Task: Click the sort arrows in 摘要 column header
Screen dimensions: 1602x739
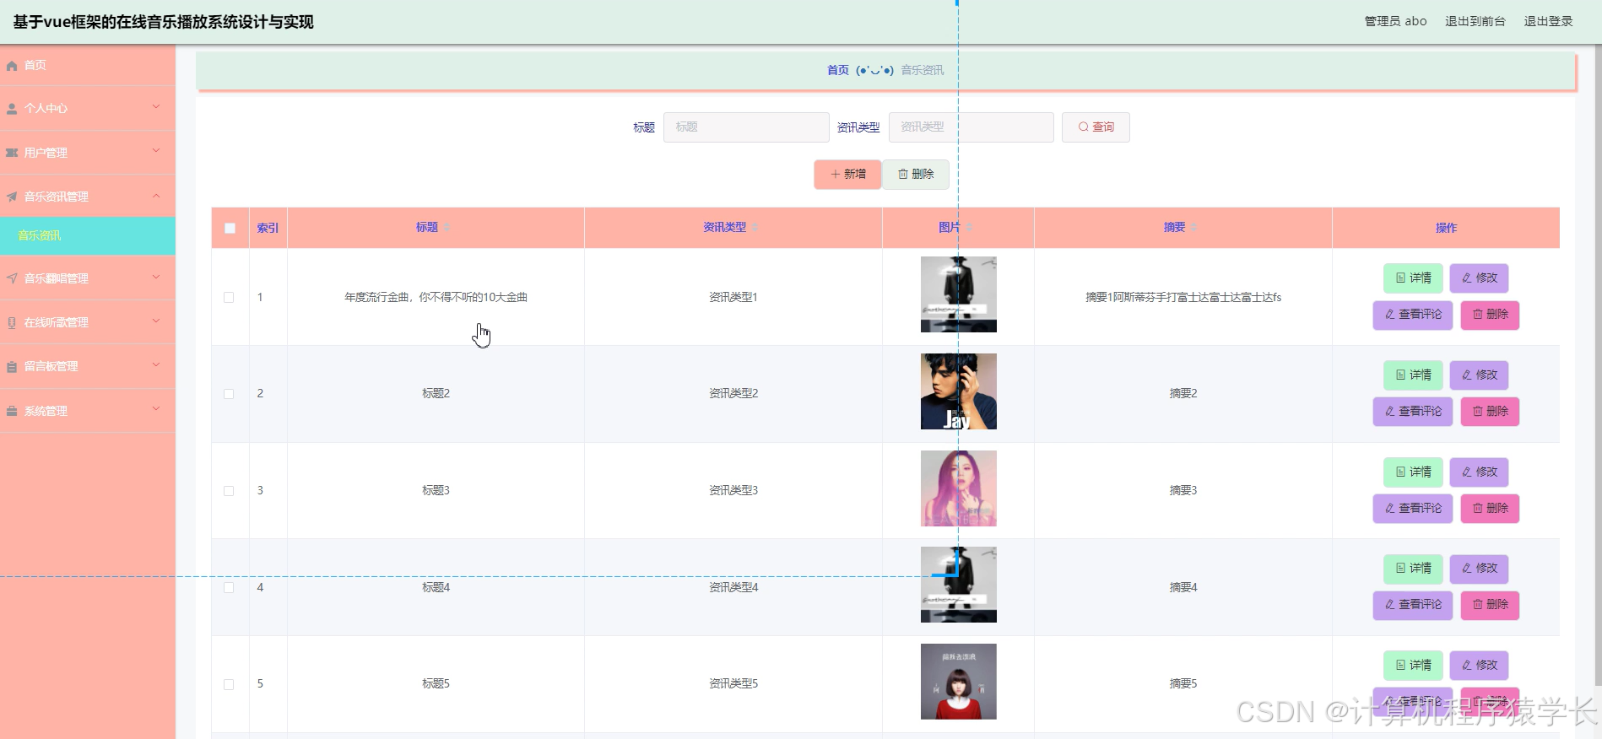Action: tap(1194, 228)
